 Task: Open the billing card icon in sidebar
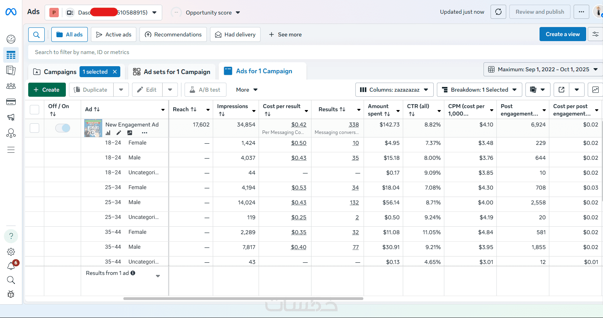coord(11,102)
